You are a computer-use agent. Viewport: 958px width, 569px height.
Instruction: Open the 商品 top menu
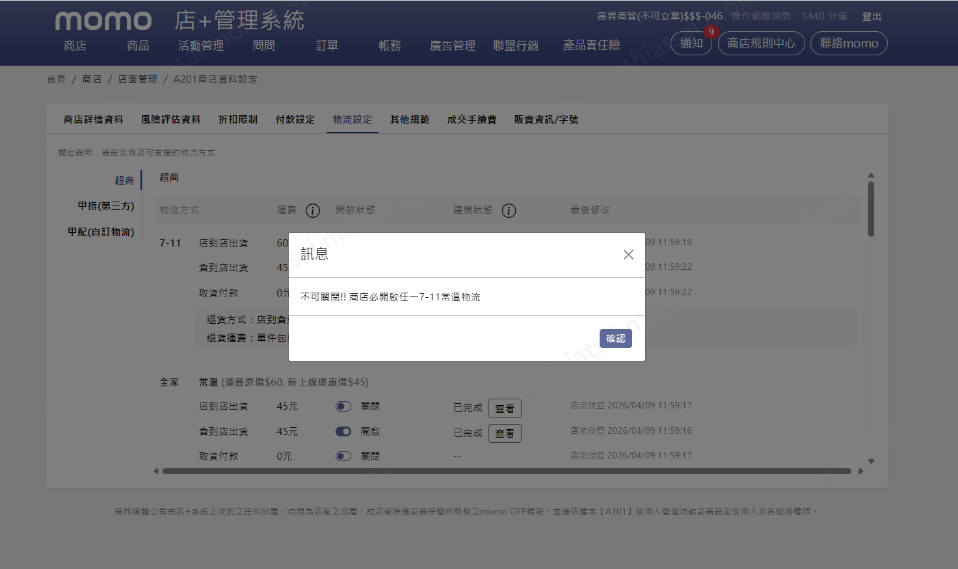click(x=138, y=46)
